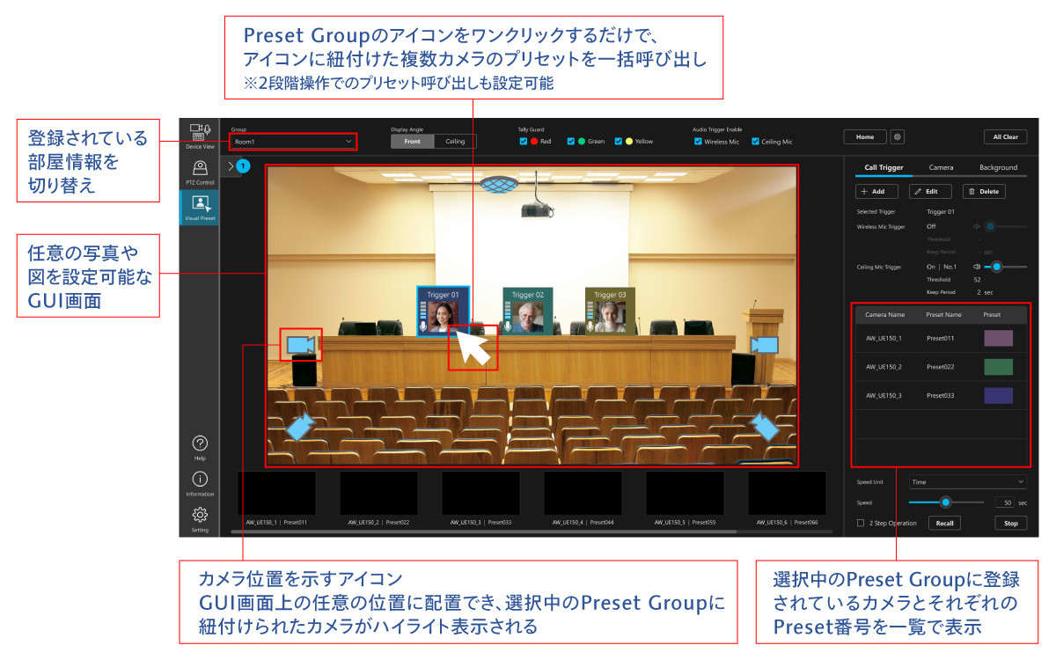Expand the side panel with chevron arrow
This screenshot has height=660, width=1056.
[231, 165]
